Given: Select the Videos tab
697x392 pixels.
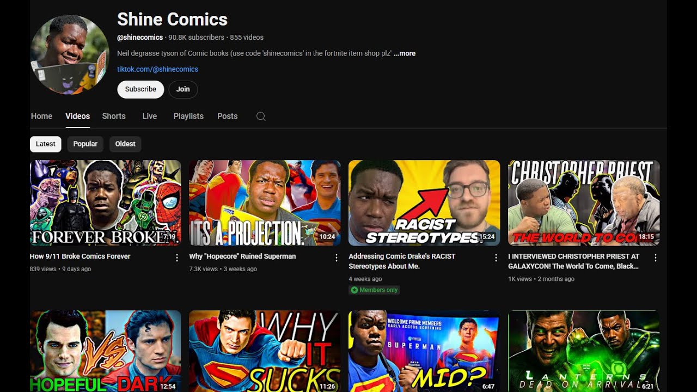Looking at the screenshot, I should pos(78,116).
